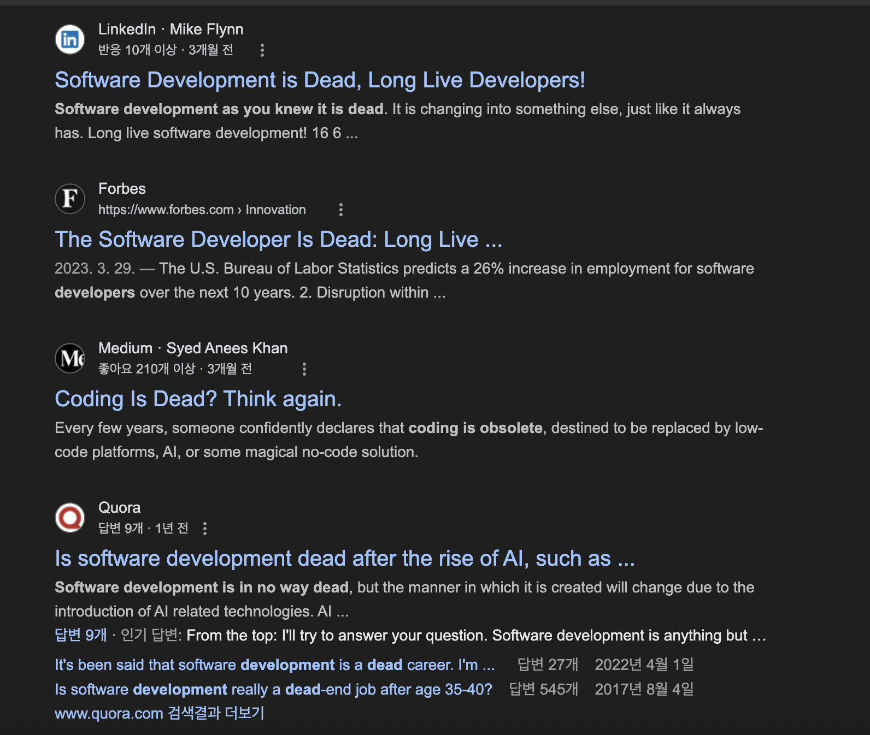Click the snippet starting "2023. 3. 29. — The U.S. Bureau"
870x735 pixels.
404,281
